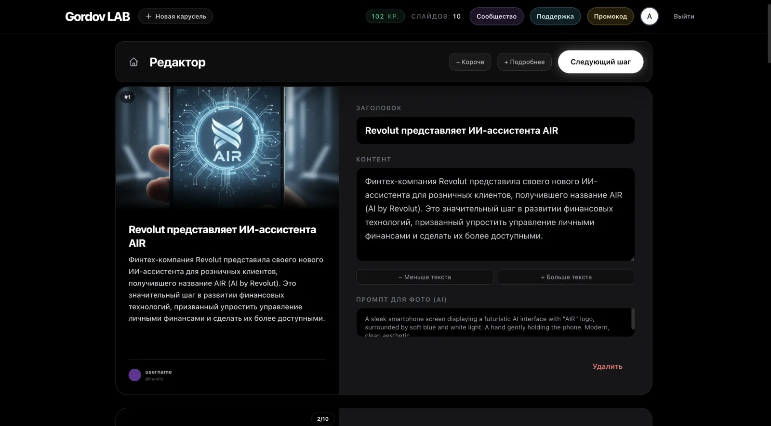The image size is (771, 426).
Task: Click into the Контент text area
Action: 495,214
